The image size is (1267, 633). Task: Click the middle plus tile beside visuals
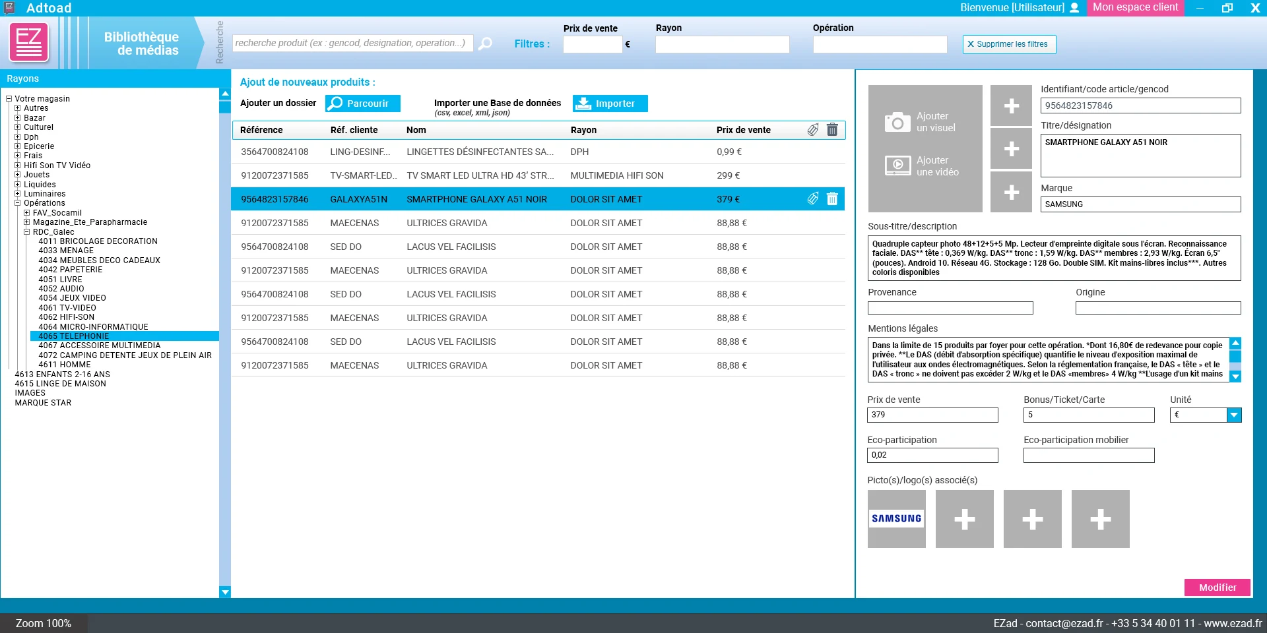[1011, 149]
